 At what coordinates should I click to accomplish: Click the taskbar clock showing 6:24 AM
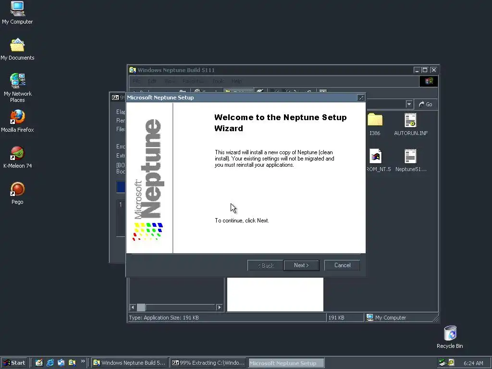pos(473,363)
